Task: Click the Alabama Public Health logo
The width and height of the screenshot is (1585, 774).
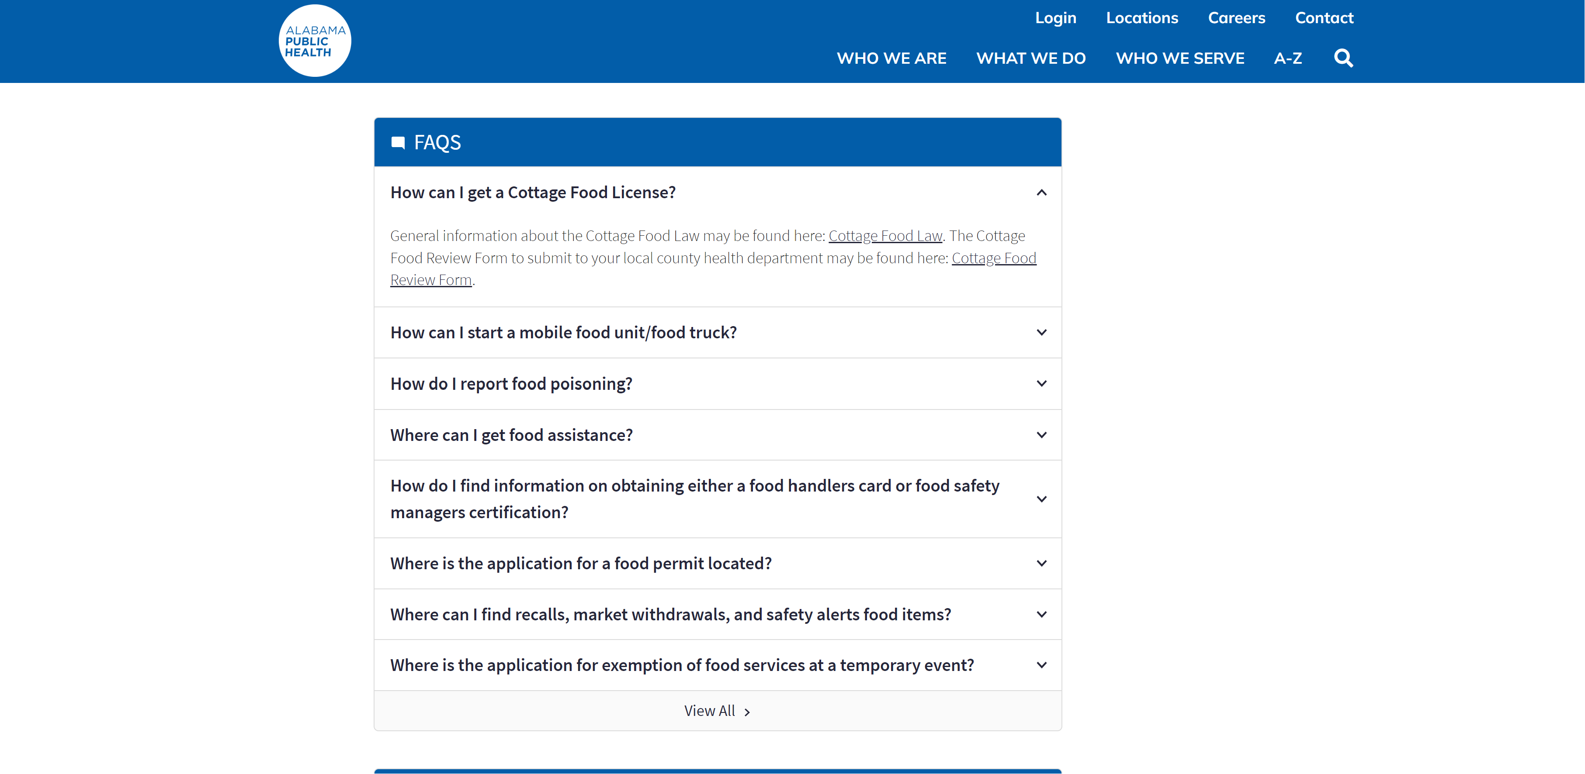Action: (314, 41)
